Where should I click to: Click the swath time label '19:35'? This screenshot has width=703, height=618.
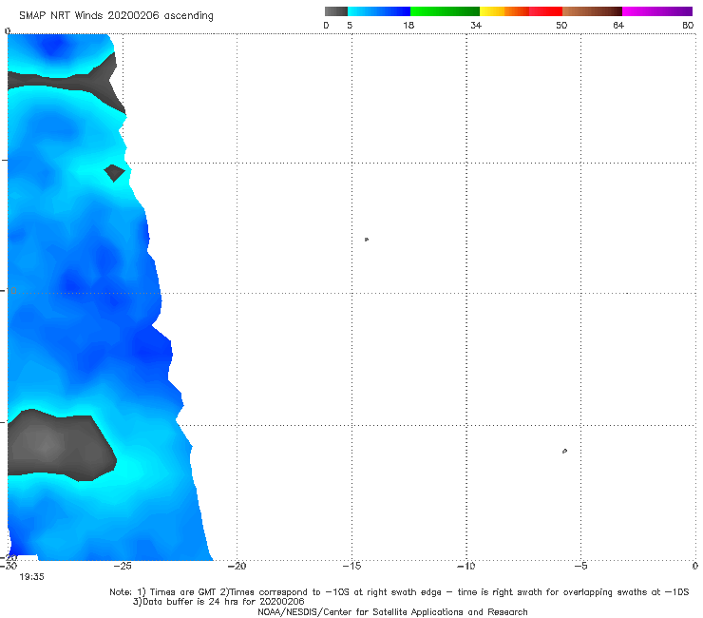tap(31, 577)
